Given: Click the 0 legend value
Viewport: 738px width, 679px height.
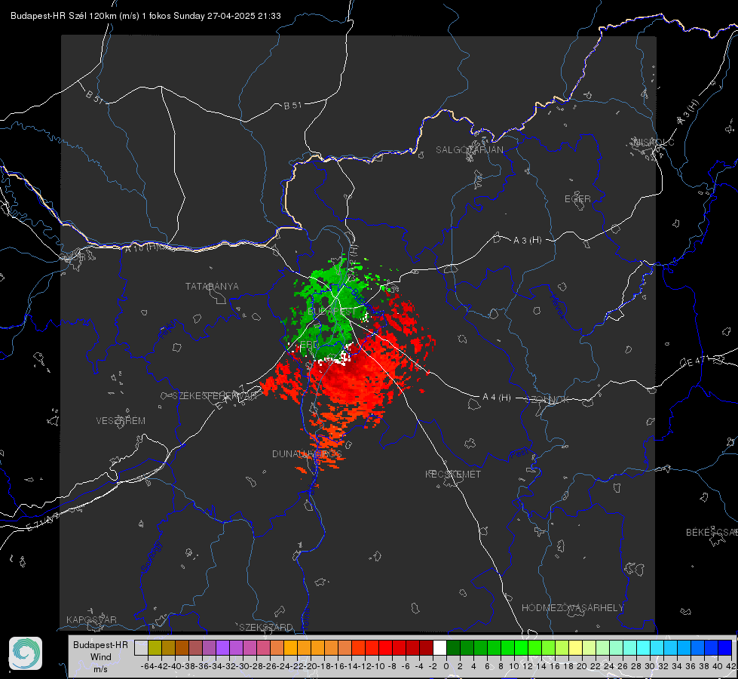Looking at the screenshot, I should pos(446,666).
